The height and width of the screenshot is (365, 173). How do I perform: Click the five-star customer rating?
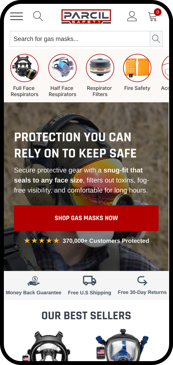[x=42, y=241]
